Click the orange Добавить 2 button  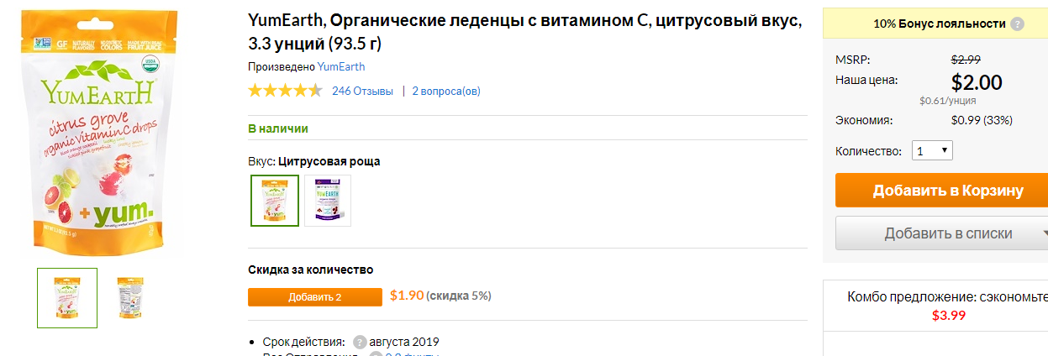click(x=315, y=297)
